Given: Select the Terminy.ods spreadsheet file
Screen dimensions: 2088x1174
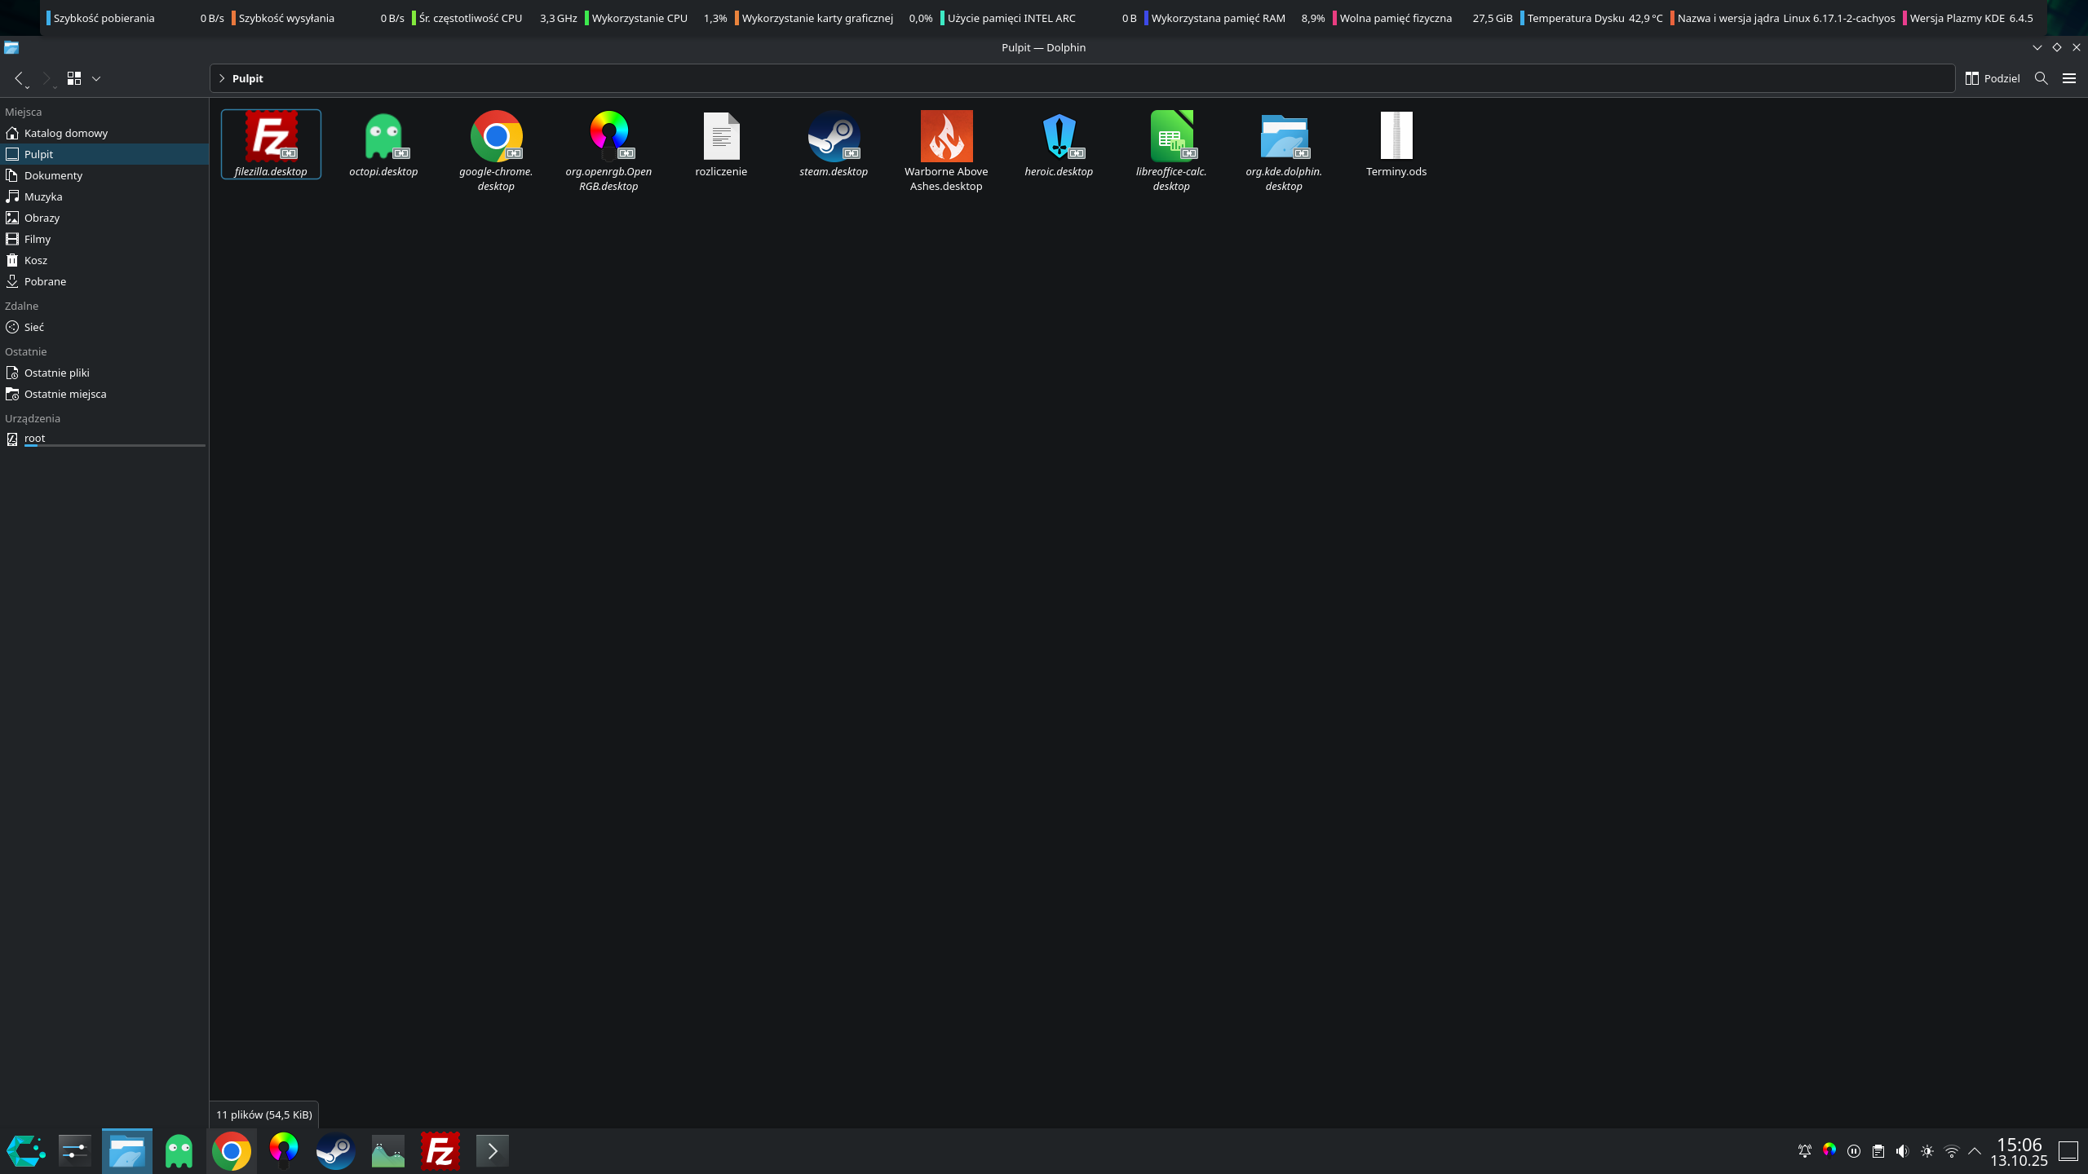Looking at the screenshot, I should (1396, 137).
